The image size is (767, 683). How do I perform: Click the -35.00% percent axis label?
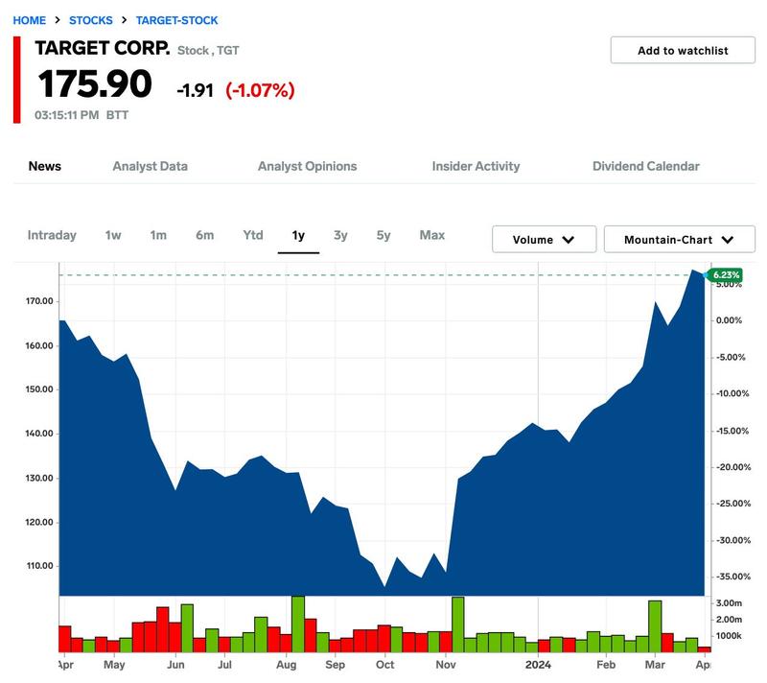732,577
